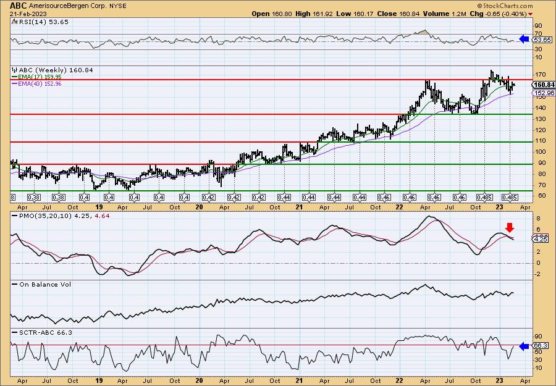The height and width of the screenshot is (386, 556).
Task: Click the EMA(43) 152.96 legend text
Action: [x=40, y=83]
